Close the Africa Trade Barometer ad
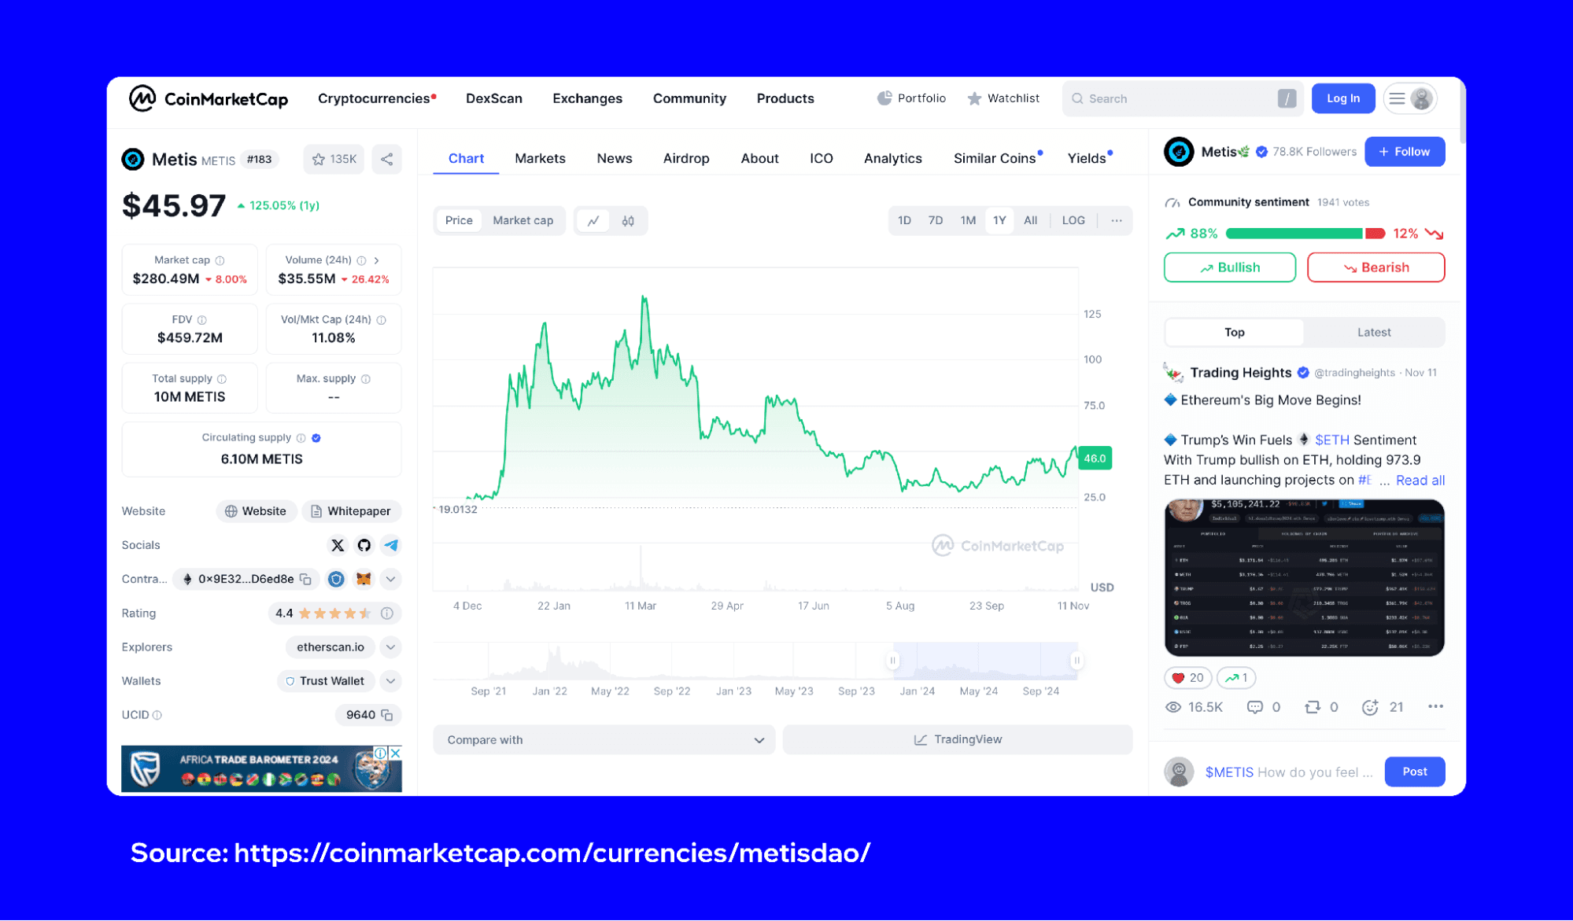Screen dimensions: 1573x921 click(x=396, y=753)
